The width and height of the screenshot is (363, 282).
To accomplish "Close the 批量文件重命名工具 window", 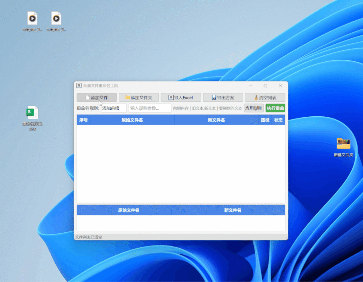I will (281, 85).
